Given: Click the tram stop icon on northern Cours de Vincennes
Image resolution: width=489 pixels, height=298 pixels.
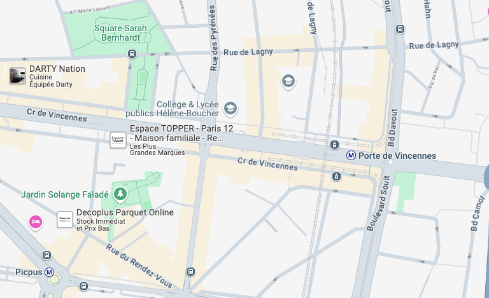Looking at the screenshot, I should point(334,144).
